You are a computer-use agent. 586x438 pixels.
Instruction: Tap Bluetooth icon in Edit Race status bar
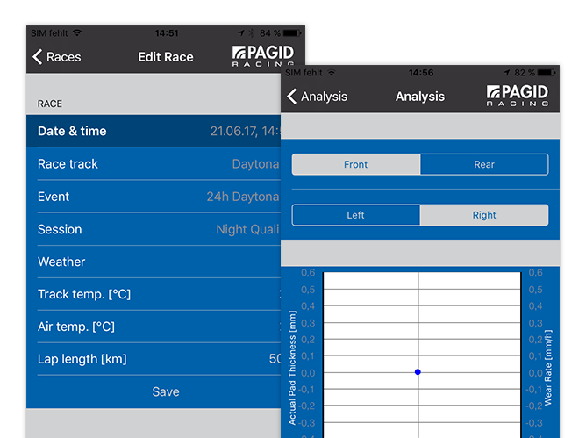[x=252, y=33]
